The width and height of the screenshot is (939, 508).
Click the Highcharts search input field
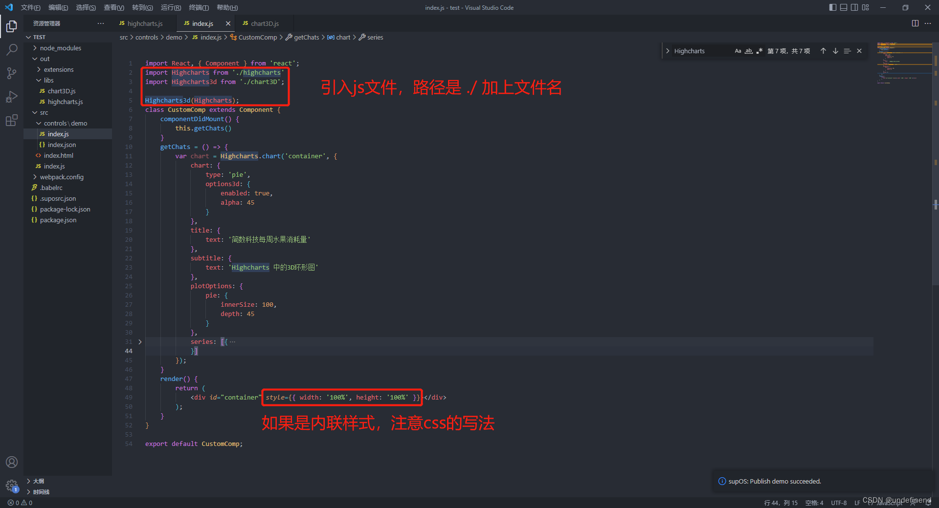pyautogui.click(x=702, y=51)
